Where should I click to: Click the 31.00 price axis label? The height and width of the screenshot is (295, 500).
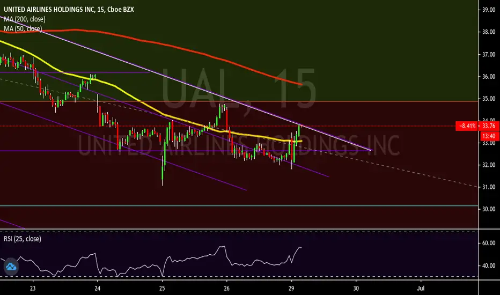tap(489, 187)
